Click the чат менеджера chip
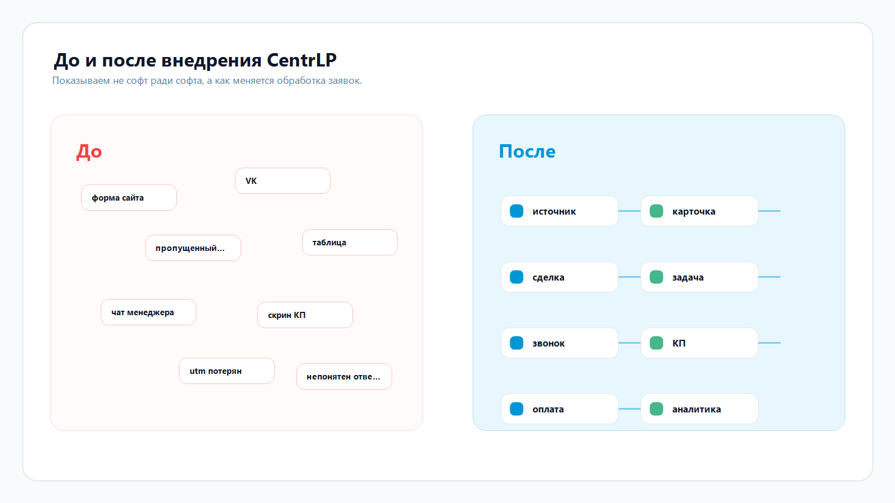The height and width of the screenshot is (503, 895). tap(148, 312)
